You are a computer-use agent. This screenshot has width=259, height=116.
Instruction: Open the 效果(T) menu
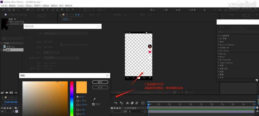[x=37, y=6]
